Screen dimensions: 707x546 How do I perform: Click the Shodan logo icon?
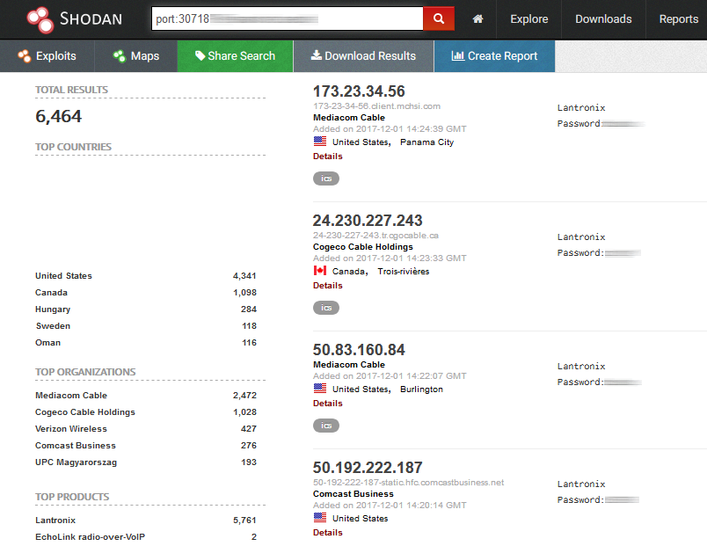40,18
